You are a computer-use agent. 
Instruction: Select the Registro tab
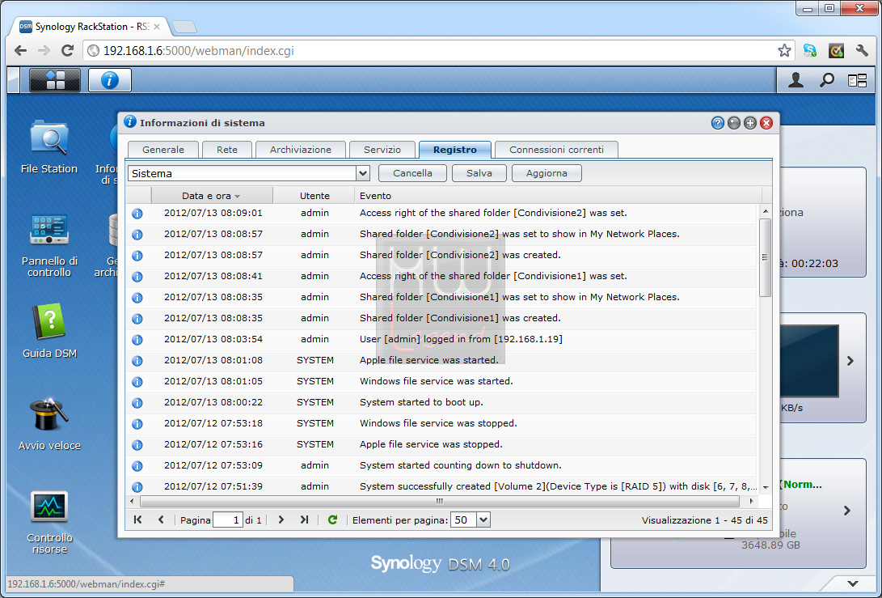(455, 150)
